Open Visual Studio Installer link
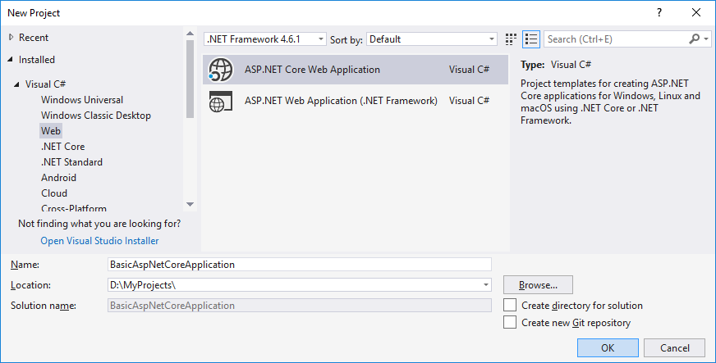Image resolution: width=716 pixels, height=363 pixels. tap(99, 241)
